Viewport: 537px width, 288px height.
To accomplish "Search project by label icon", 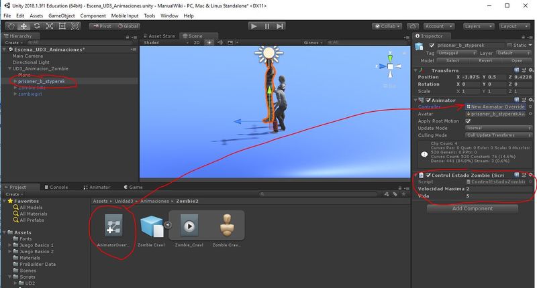I will (x=395, y=194).
